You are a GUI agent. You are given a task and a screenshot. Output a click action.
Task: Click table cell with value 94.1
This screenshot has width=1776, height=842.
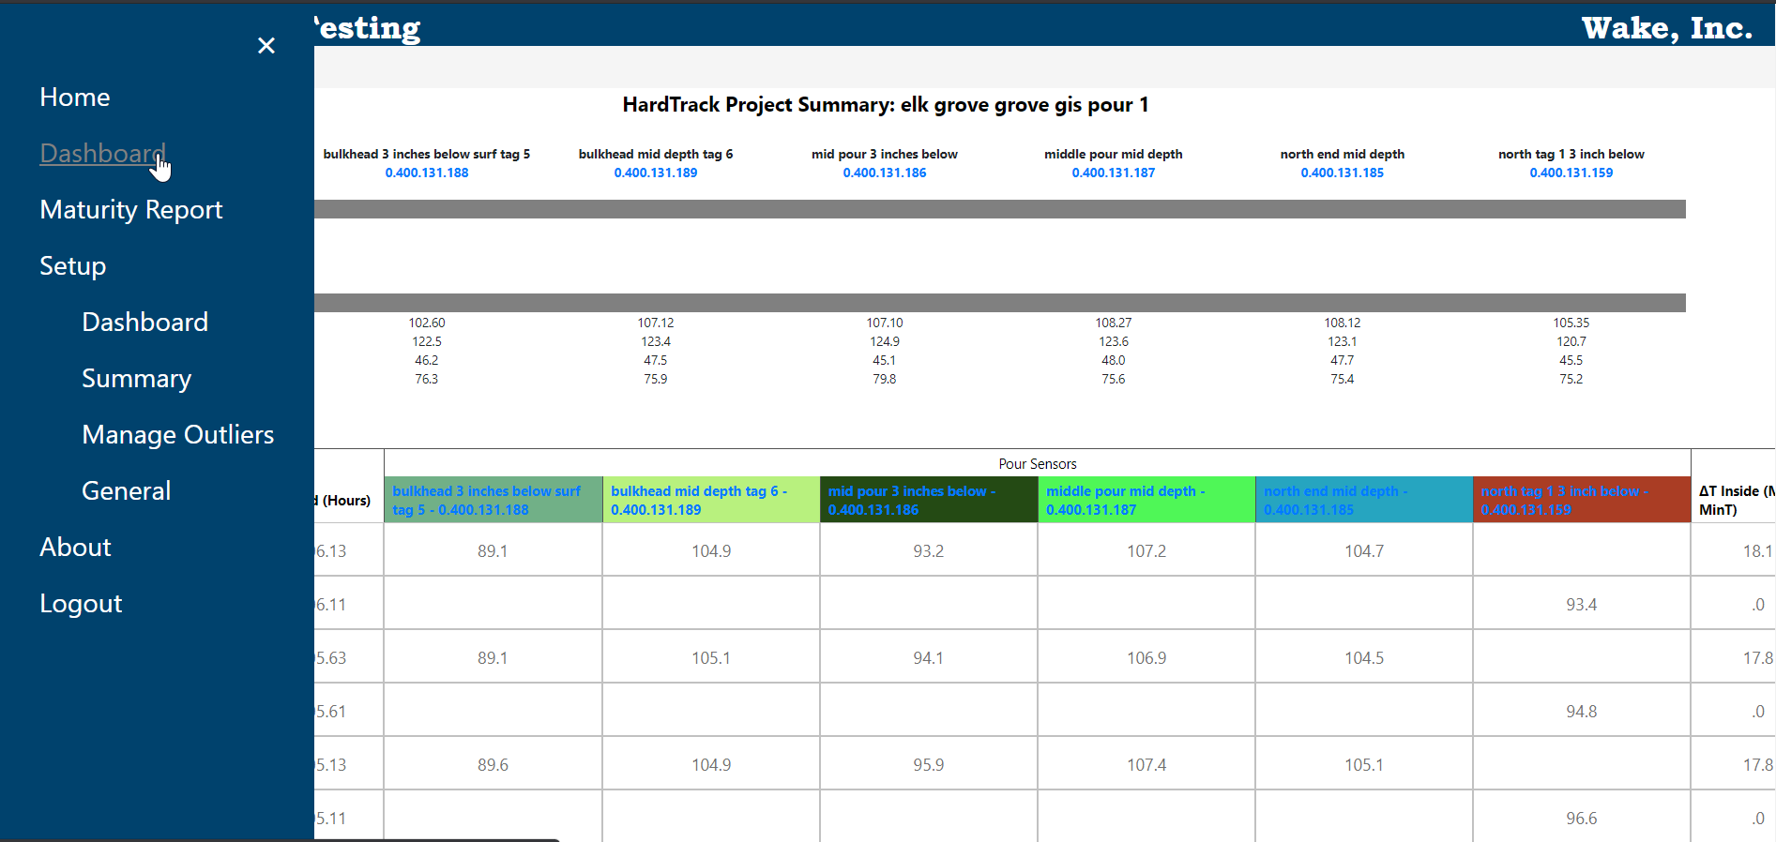click(929, 658)
